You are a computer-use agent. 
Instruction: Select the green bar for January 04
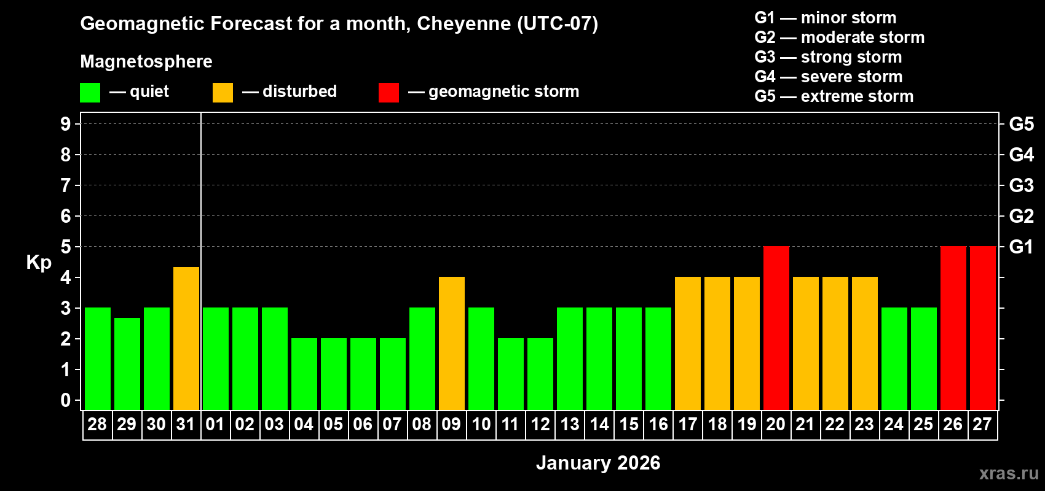[304, 374]
